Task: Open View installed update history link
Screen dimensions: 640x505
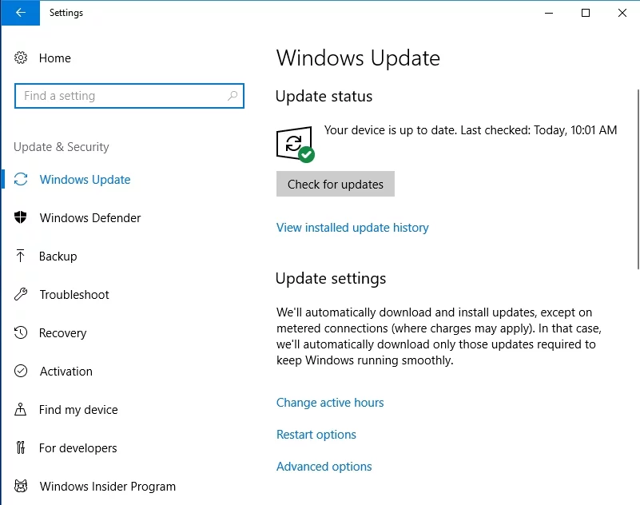Action: [x=352, y=228]
